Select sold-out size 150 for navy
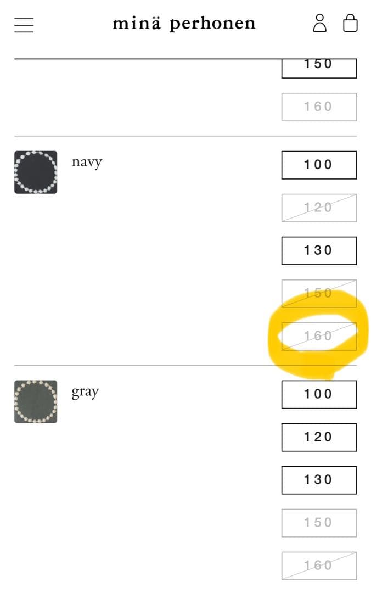371x593 pixels. (x=319, y=293)
